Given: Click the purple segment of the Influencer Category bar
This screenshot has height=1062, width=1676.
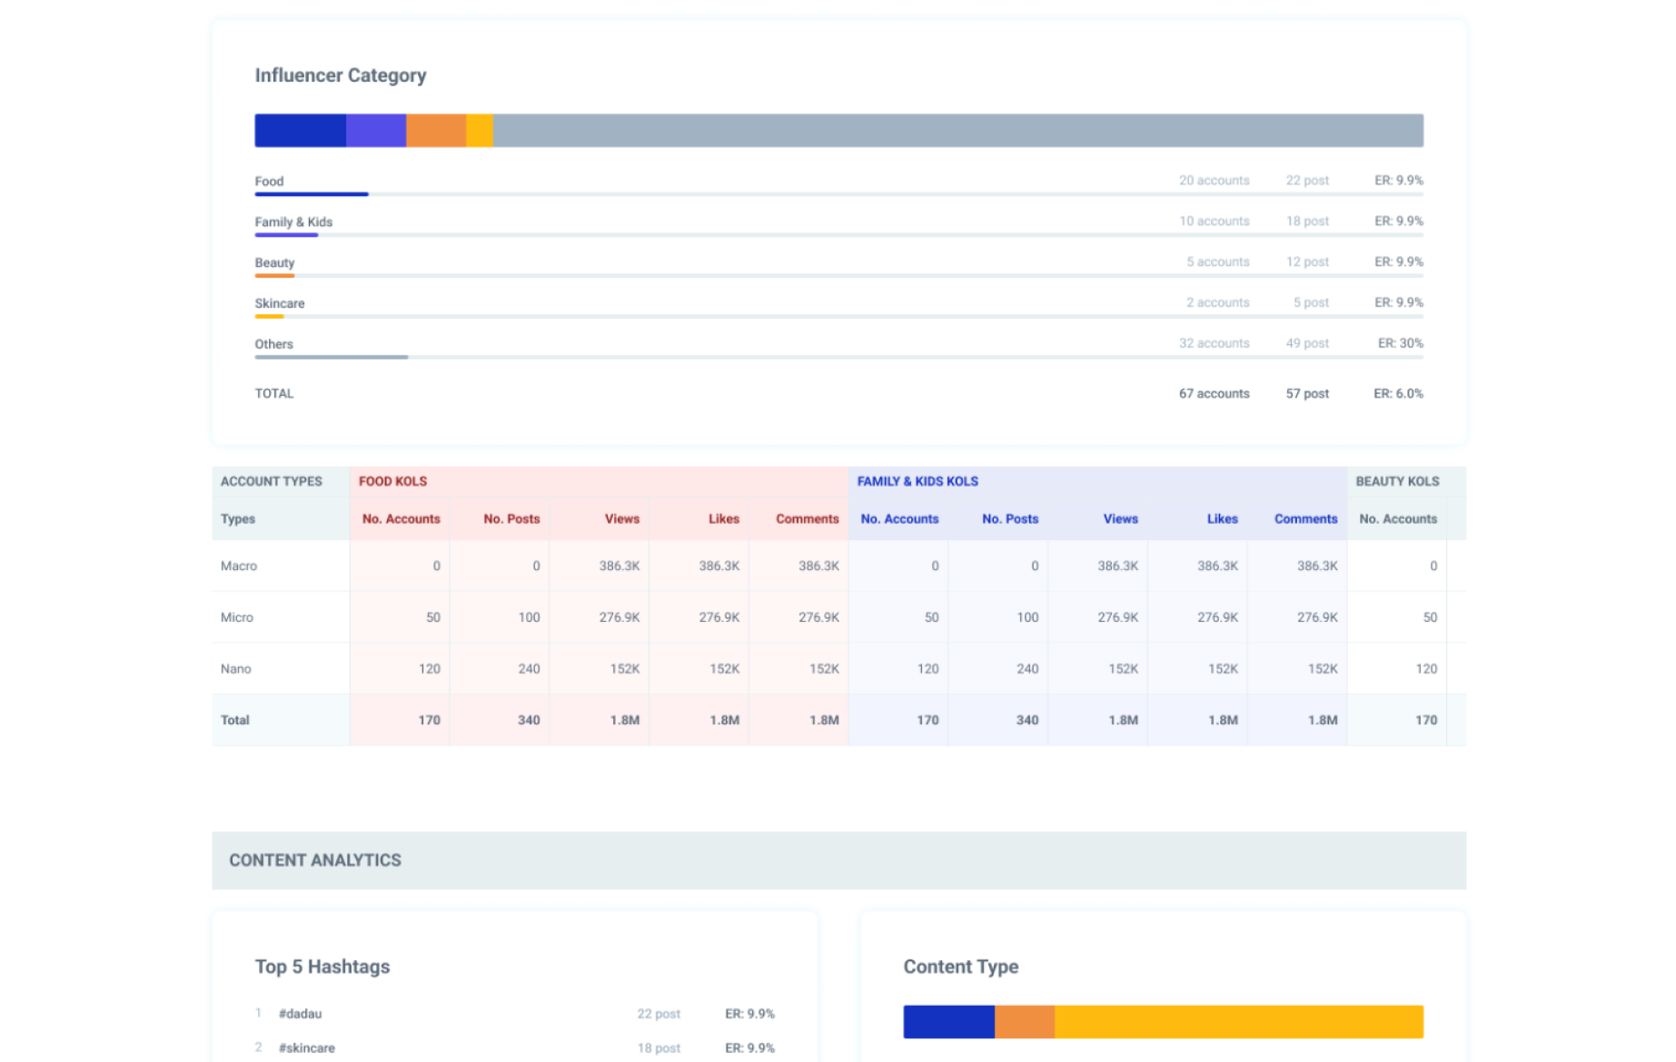Looking at the screenshot, I should [375, 131].
